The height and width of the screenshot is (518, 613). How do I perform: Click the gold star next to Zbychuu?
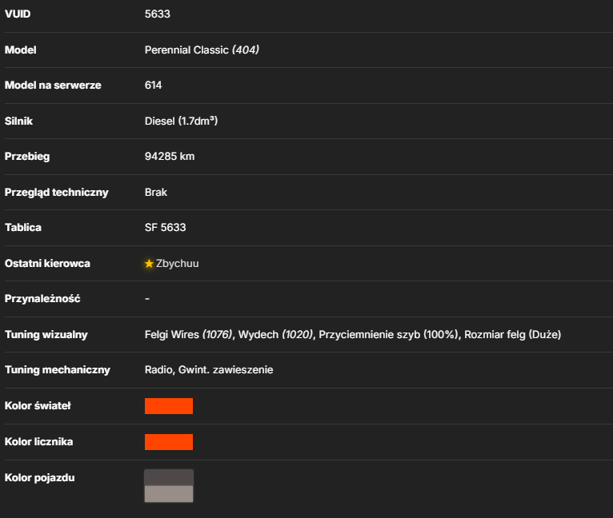(x=149, y=264)
